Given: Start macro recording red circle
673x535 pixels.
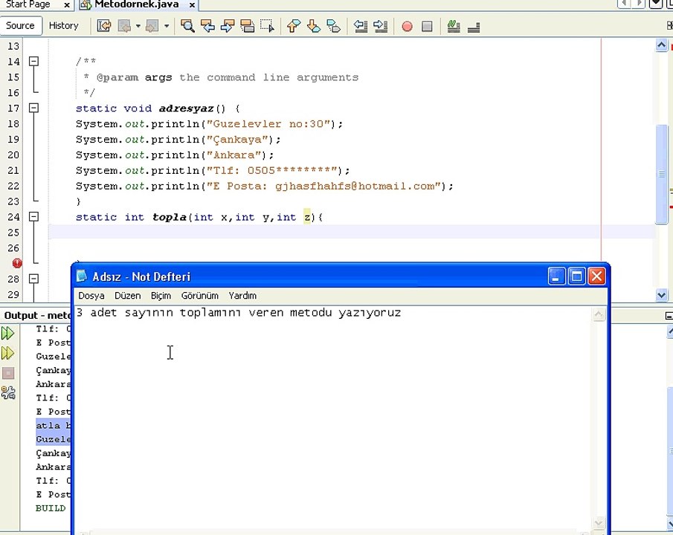Looking at the screenshot, I should point(407,27).
